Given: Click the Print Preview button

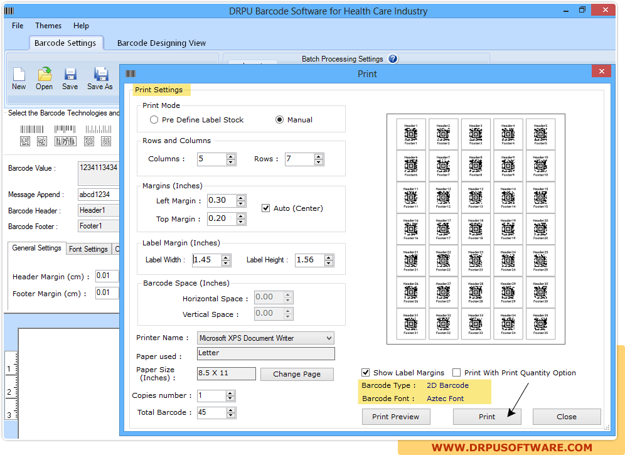Looking at the screenshot, I should [x=396, y=417].
